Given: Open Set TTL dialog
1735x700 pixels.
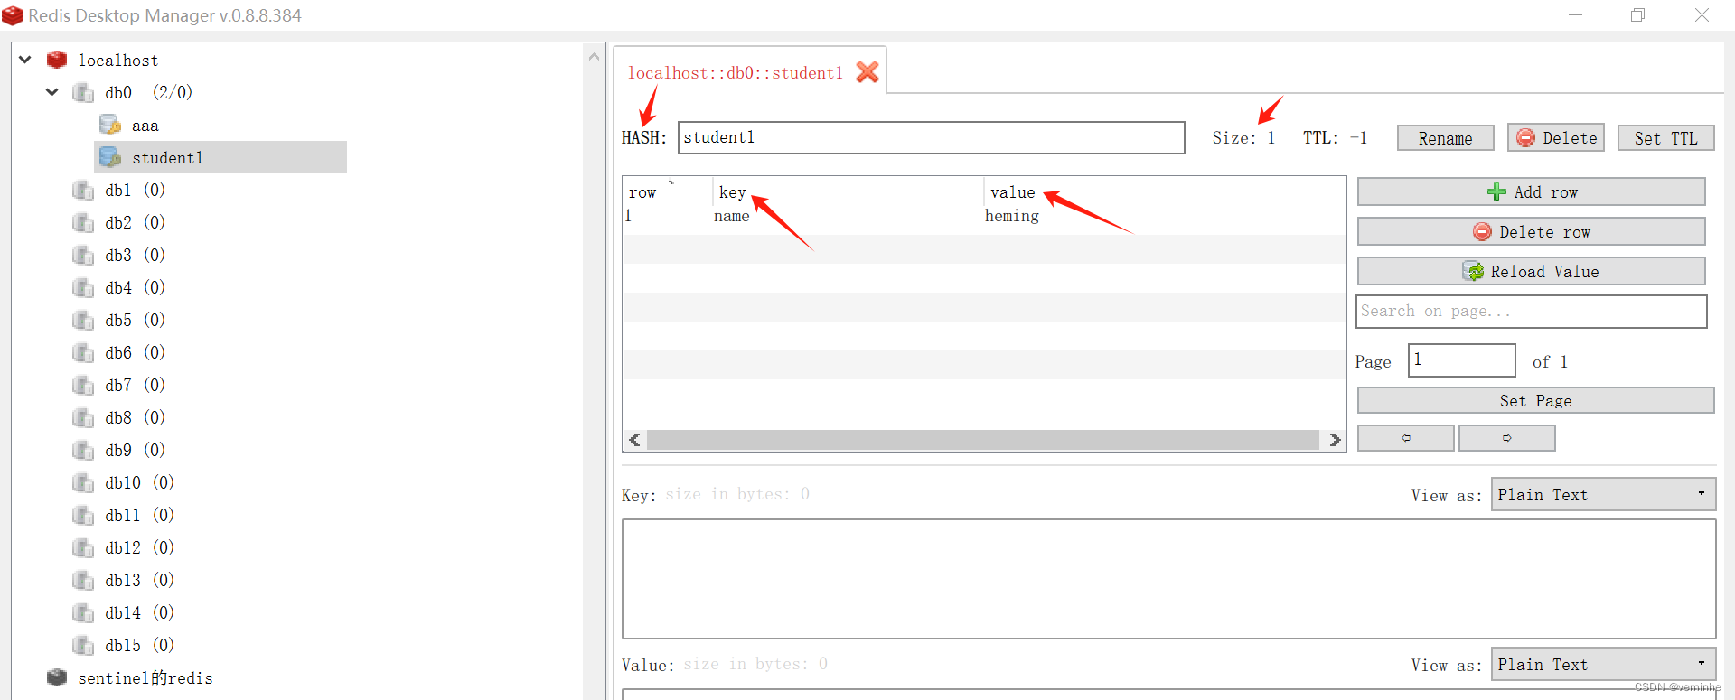Looking at the screenshot, I should pyautogui.click(x=1665, y=138).
